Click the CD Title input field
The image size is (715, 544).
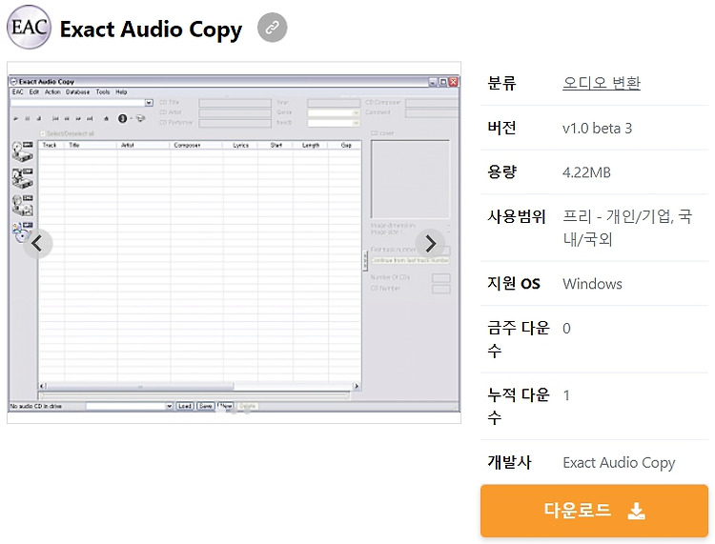[x=235, y=103]
